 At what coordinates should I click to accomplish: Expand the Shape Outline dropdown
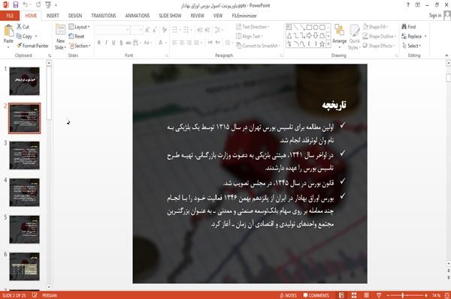[x=379, y=36]
